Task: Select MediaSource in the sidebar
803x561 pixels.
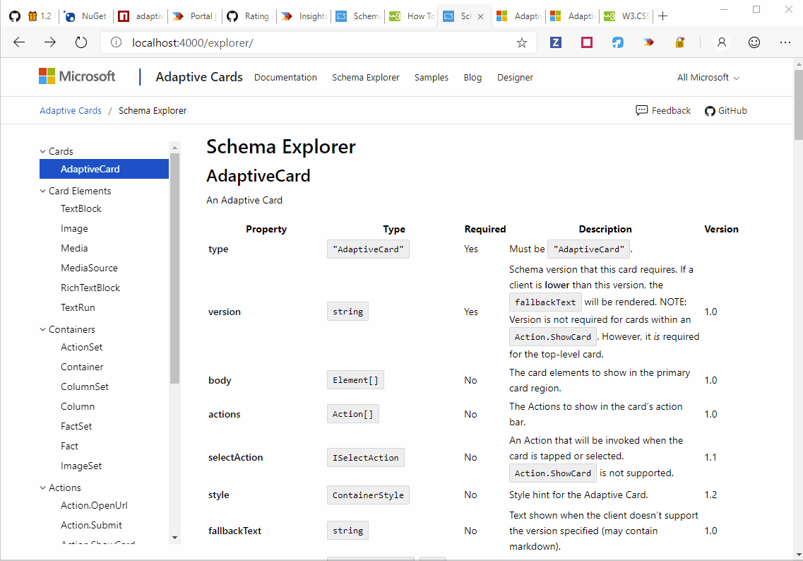Action: pyautogui.click(x=89, y=268)
